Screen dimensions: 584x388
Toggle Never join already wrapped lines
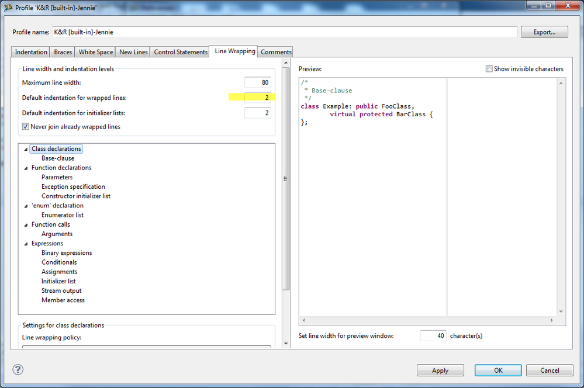(x=25, y=127)
